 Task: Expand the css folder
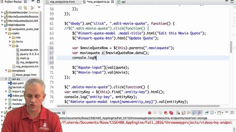(x=10, y=37)
